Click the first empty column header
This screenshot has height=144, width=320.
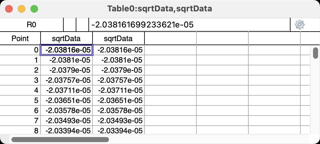click(170, 38)
